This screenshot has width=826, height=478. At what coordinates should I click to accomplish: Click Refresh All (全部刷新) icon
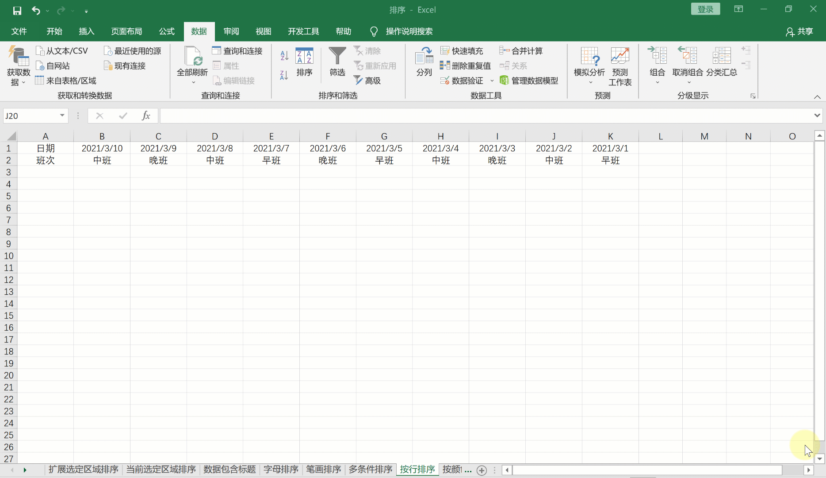point(192,57)
